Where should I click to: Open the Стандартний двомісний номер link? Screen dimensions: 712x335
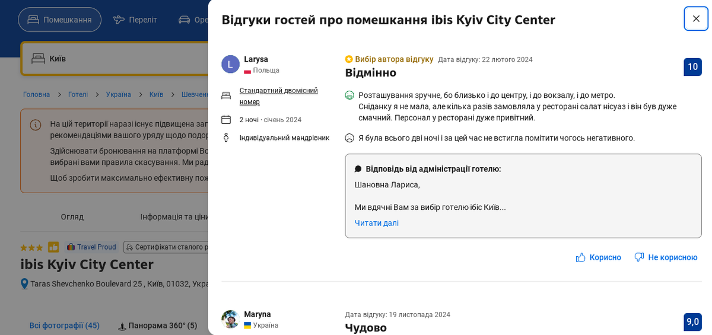point(279,96)
